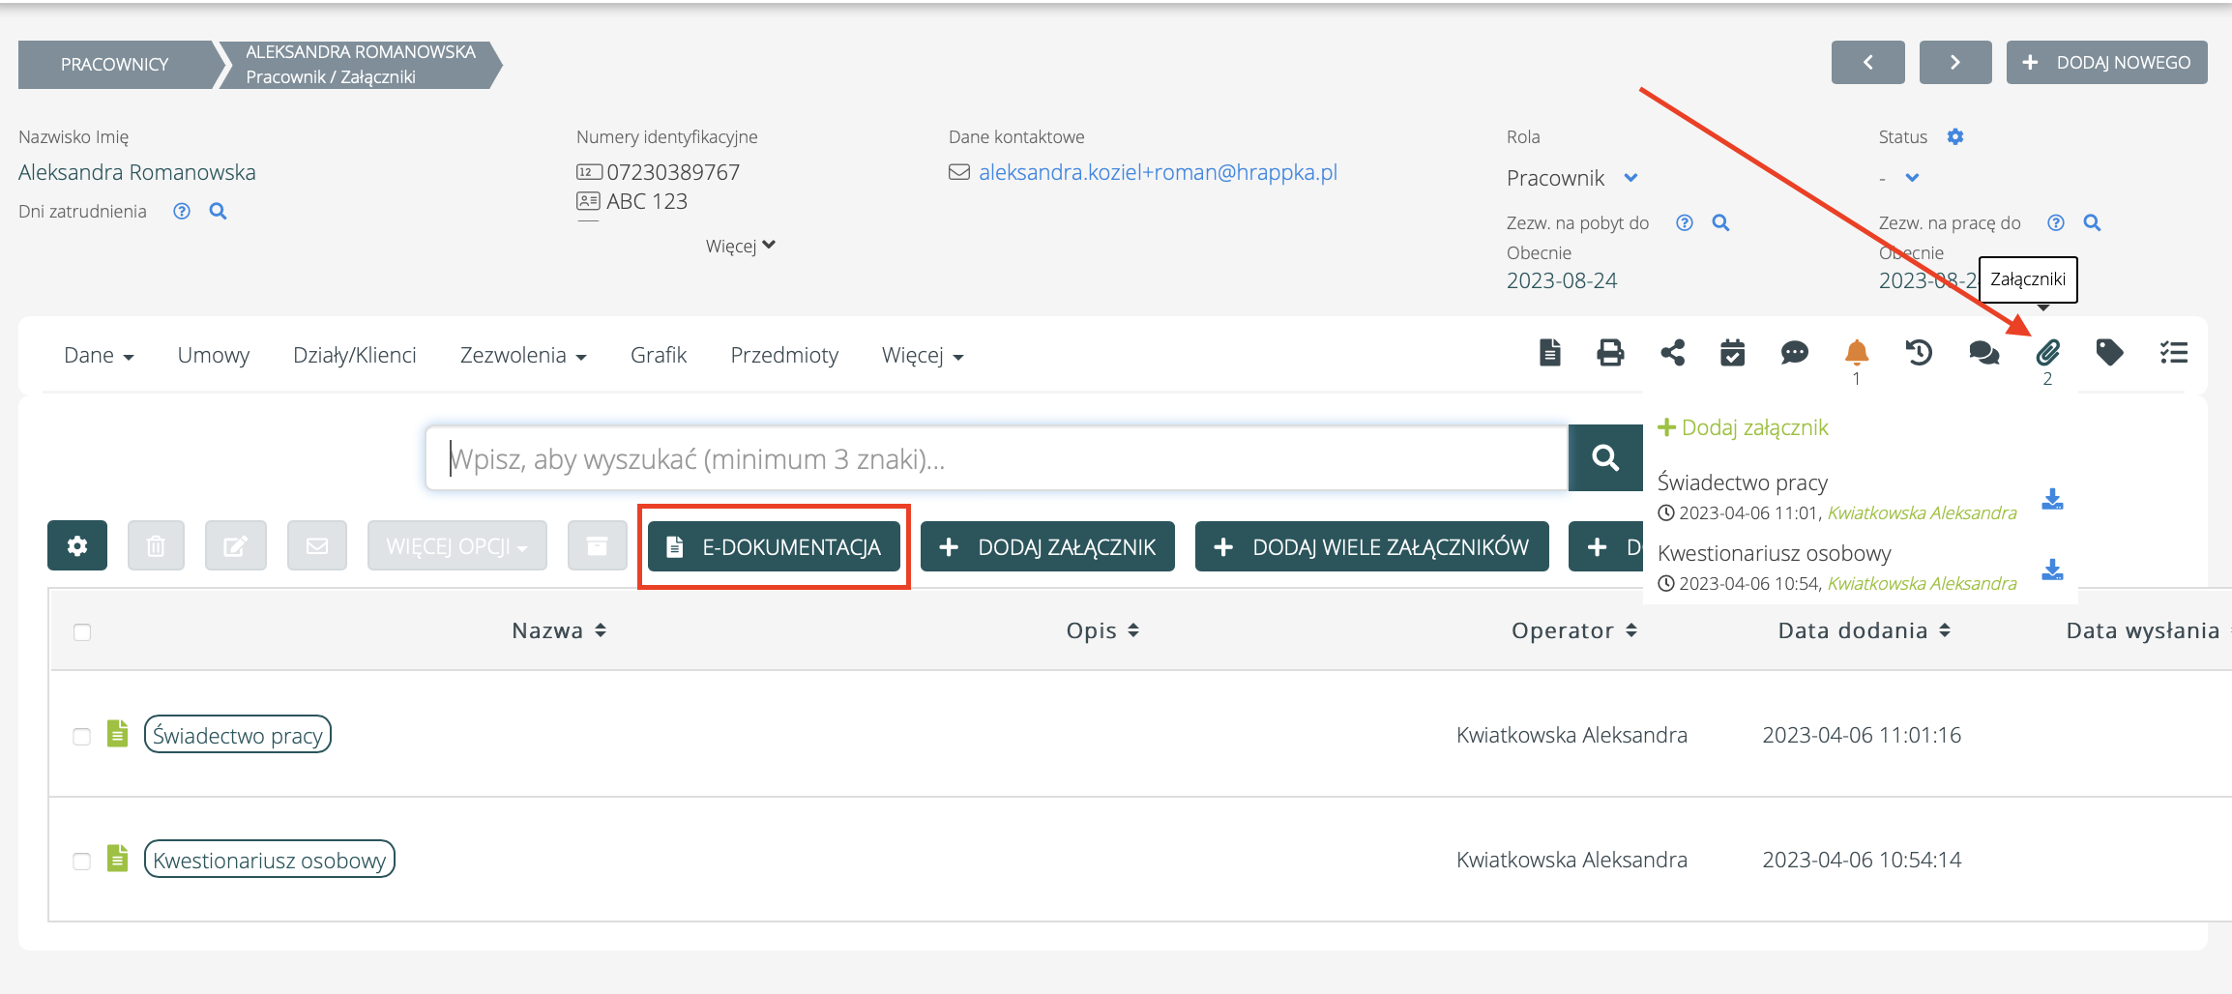2232x994 pixels.
Task: Open the Grafik tab
Action: (658, 356)
